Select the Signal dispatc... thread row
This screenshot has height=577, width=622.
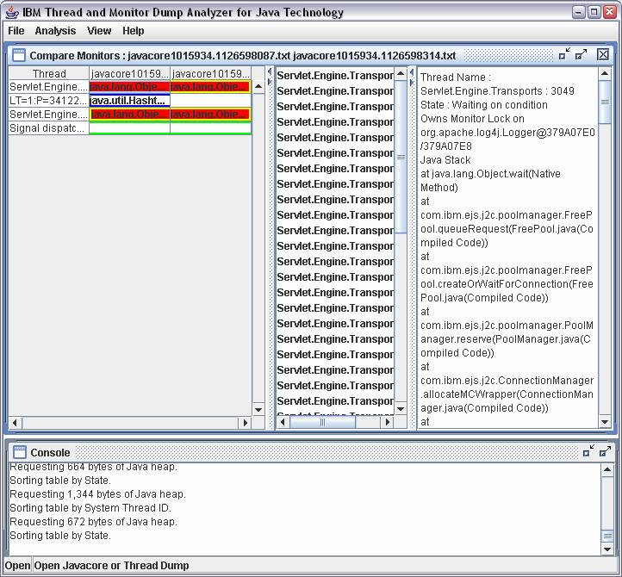48,128
